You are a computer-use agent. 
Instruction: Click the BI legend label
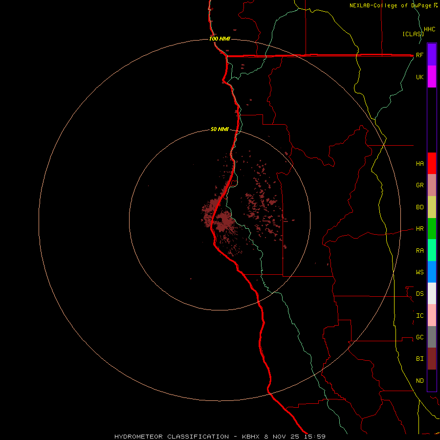419,359
